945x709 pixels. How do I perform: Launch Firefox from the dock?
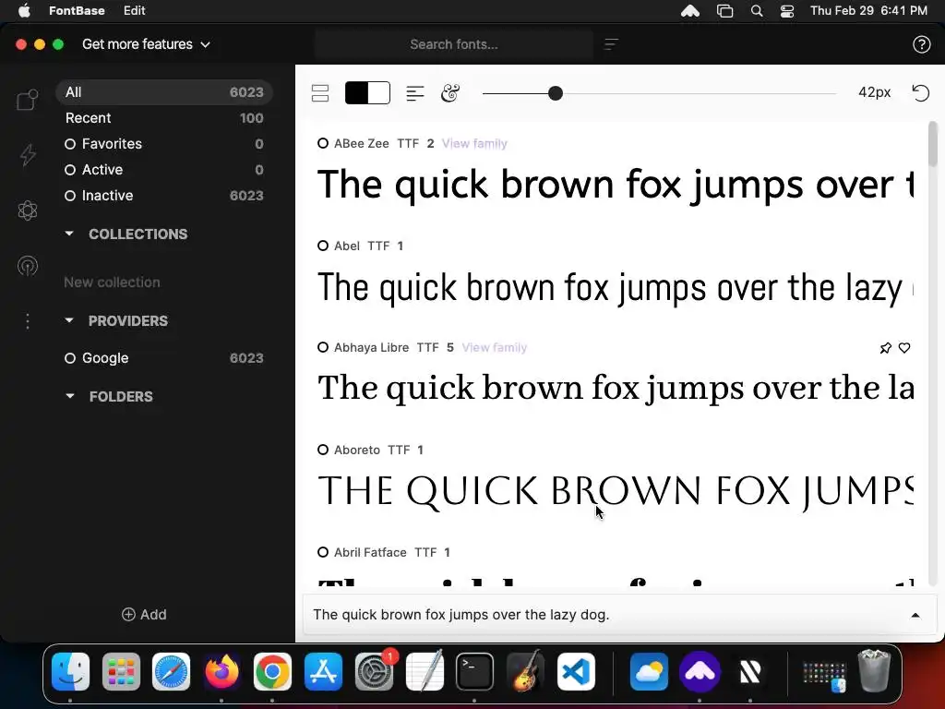[221, 671]
